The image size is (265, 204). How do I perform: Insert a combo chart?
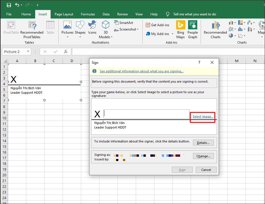tap(251, 29)
